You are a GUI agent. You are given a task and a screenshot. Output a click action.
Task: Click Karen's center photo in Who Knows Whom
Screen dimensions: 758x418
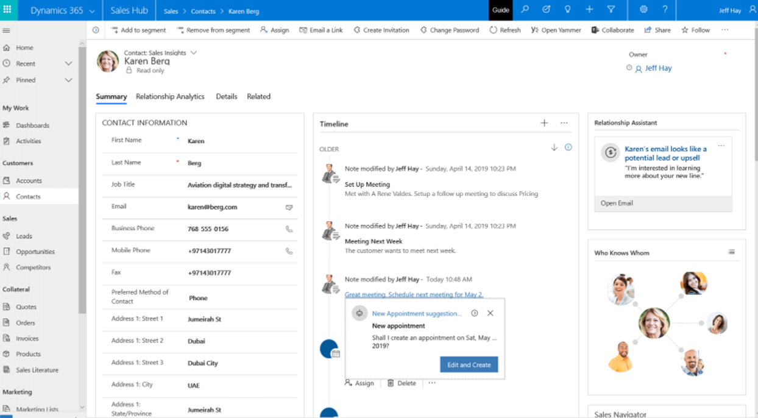654,322
